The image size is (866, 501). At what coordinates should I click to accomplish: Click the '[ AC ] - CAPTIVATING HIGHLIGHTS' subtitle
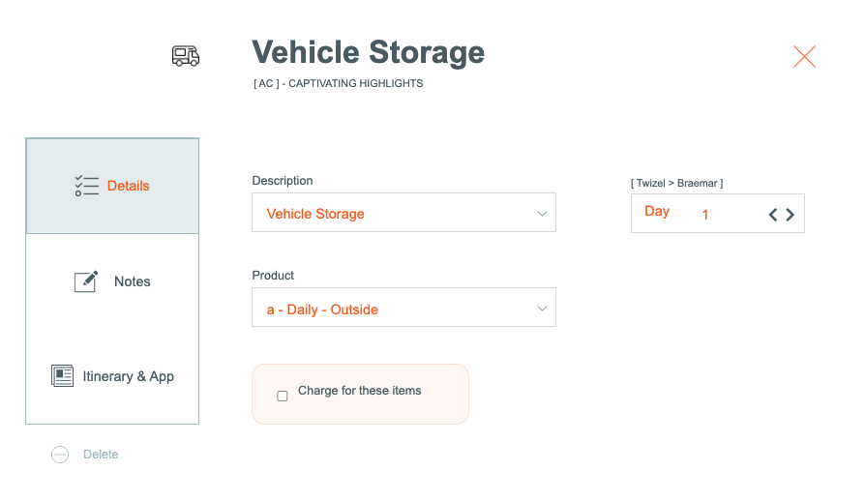pos(339,84)
